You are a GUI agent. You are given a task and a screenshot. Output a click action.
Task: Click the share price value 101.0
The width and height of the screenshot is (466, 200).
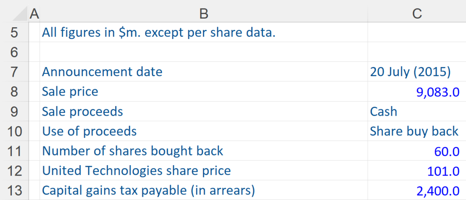point(444,171)
